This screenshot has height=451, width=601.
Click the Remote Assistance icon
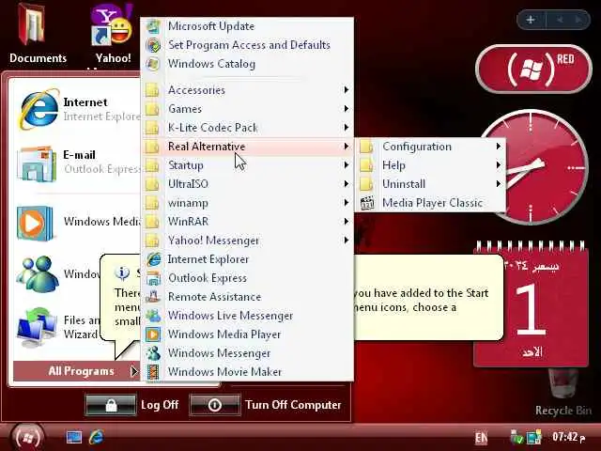153,297
